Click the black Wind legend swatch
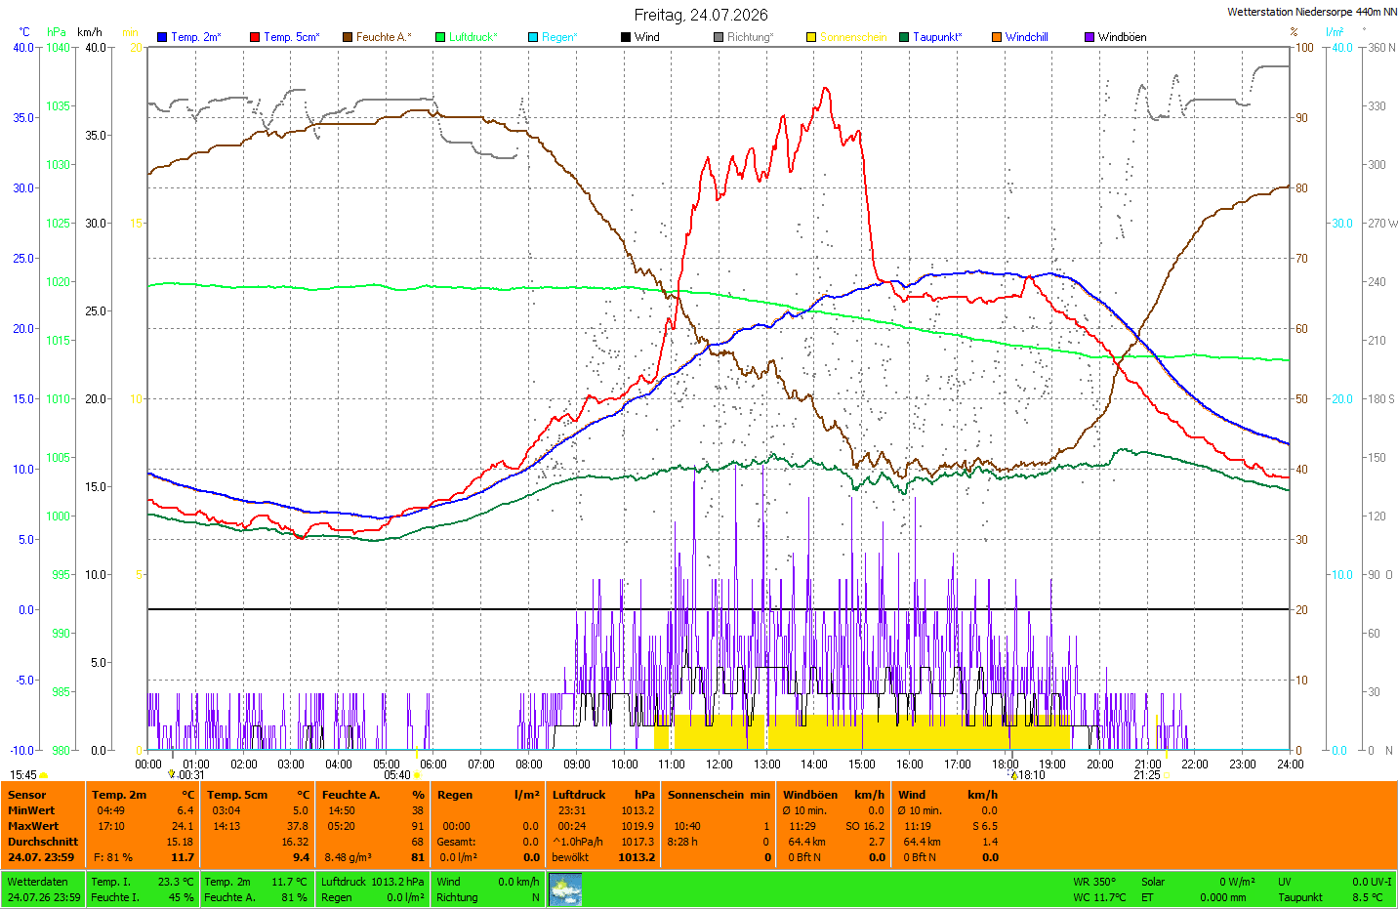This screenshot has height=909, width=1398. (626, 37)
